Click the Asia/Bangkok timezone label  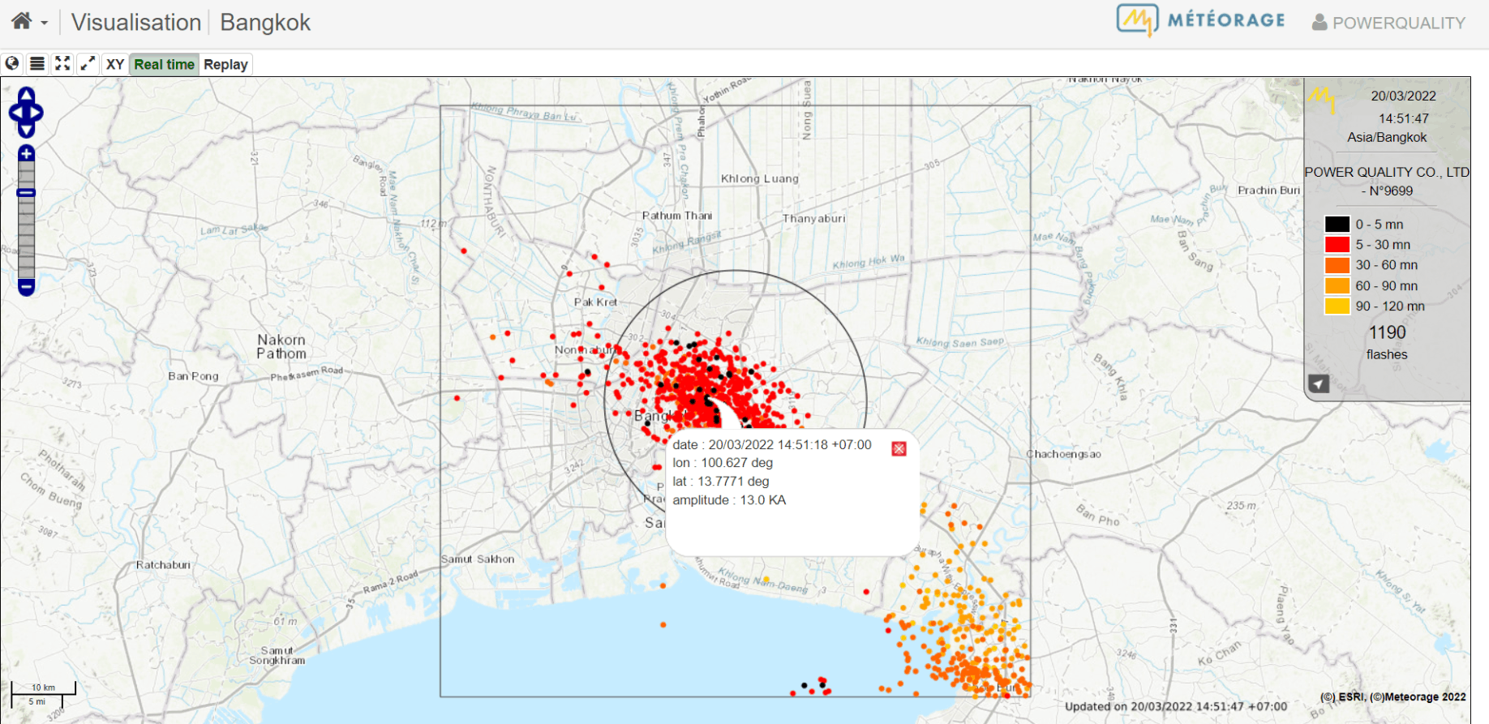pyautogui.click(x=1387, y=138)
